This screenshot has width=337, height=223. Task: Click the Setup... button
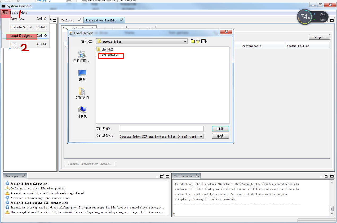[x=319, y=37]
